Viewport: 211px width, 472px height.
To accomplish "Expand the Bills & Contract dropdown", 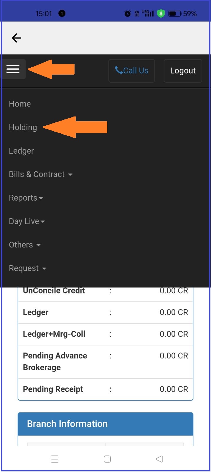I will click(x=41, y=174).
